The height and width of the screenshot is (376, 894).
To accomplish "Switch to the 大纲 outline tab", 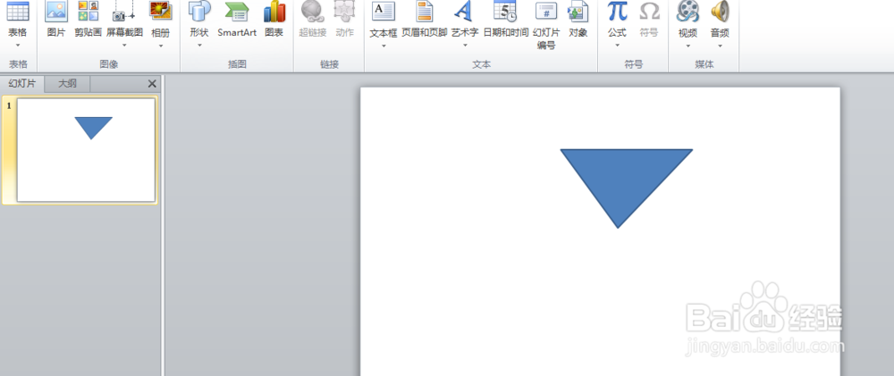I will point(67,84).
